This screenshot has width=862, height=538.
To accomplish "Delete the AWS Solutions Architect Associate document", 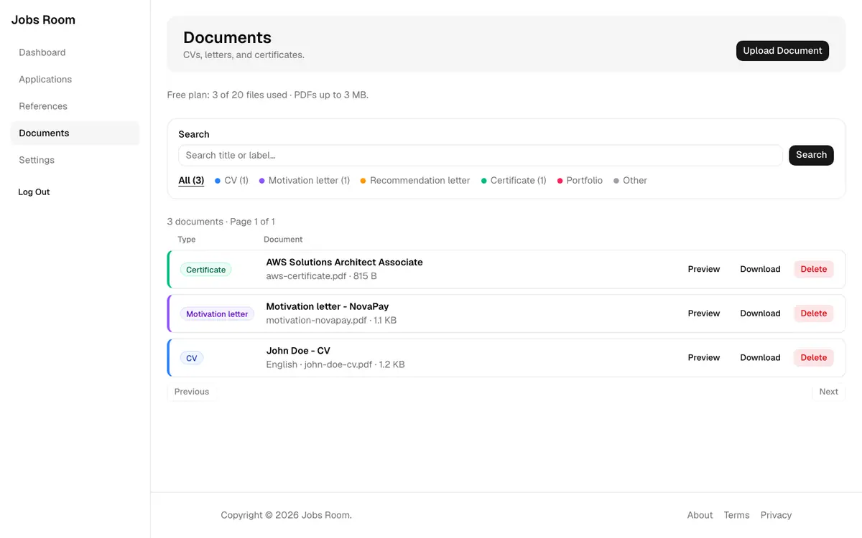I will [814, 269].
